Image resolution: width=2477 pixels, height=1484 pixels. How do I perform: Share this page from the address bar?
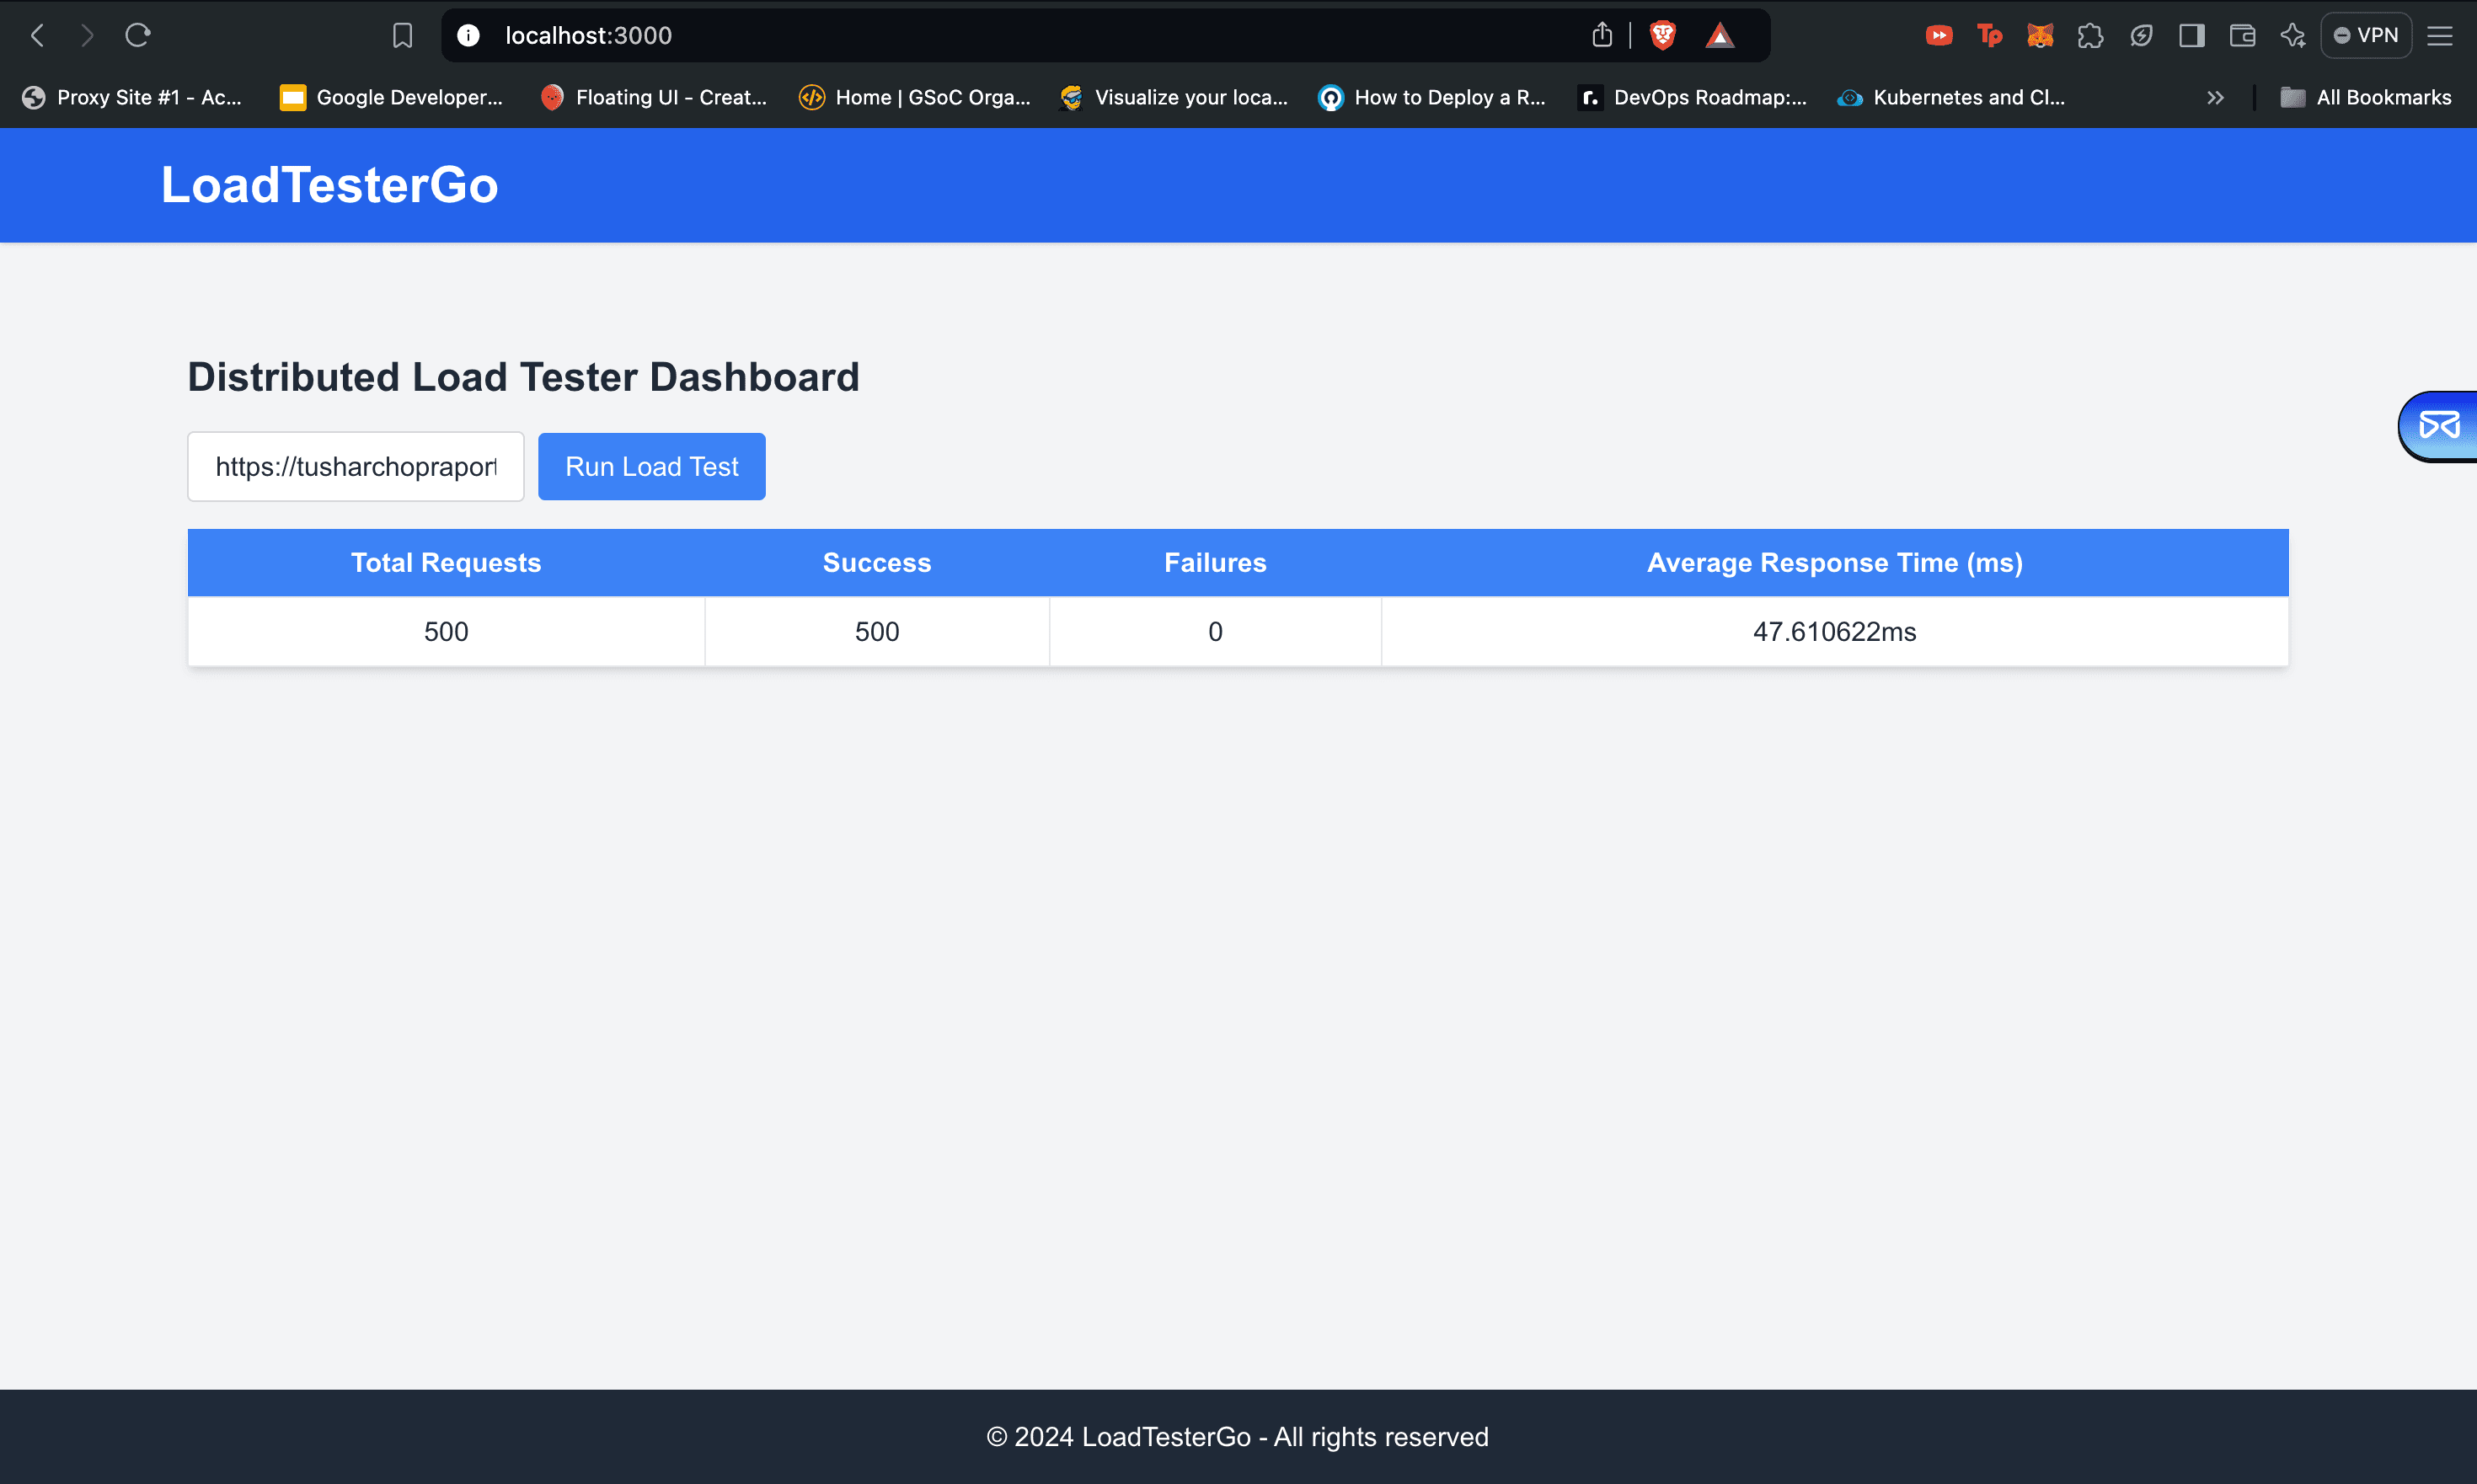coord(1602,36)
